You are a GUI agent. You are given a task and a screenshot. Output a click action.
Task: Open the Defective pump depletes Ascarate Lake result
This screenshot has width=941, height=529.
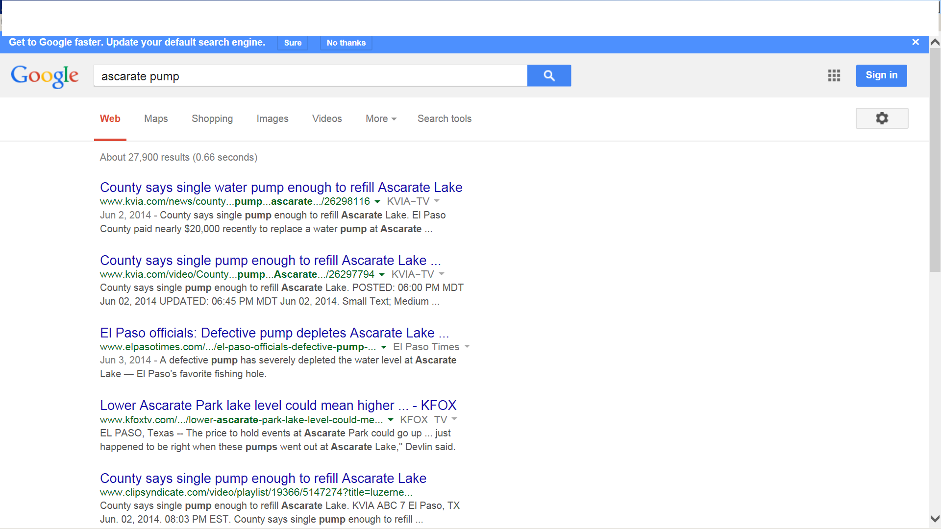274,333
